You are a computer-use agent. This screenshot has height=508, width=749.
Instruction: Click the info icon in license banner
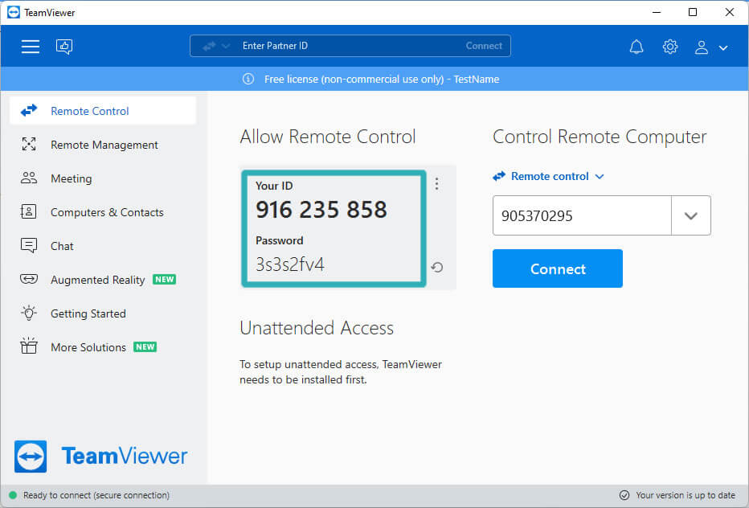point(248,79)
